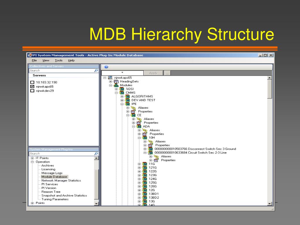
Task: Click the Modules root node icon
Action: click(x=116, y=85)
